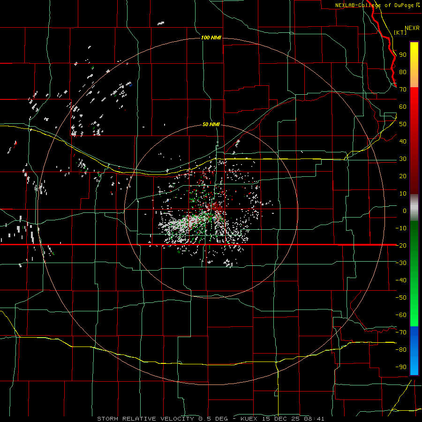Click the 70 value on velocity scale
This screenshot has width=422, height=422.
pos(403,90)
